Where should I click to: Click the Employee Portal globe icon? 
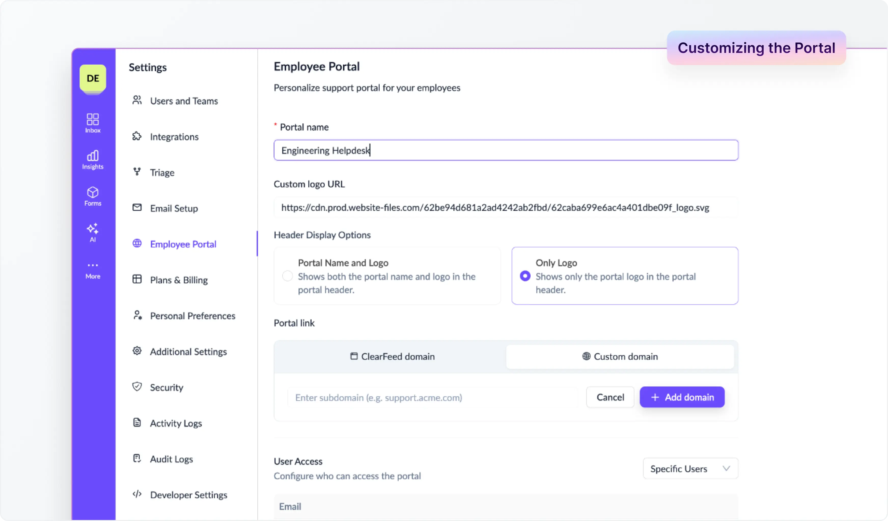[x=137, y=244]
